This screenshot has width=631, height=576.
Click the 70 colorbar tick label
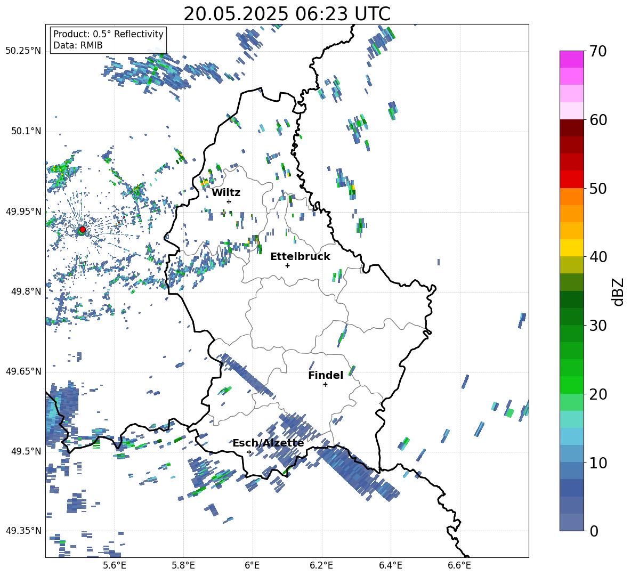(x=598, y=51)
